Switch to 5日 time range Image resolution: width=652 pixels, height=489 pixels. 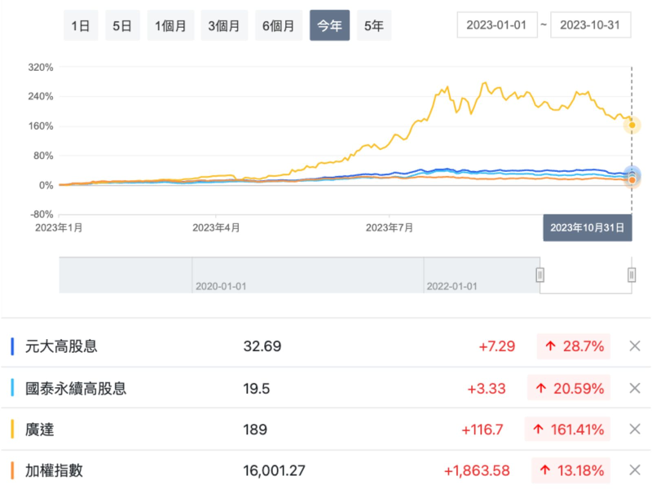pyautogui.click(x=122, y=25)
